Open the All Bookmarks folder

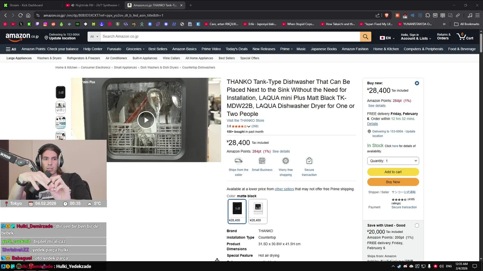tap(467, 24)
